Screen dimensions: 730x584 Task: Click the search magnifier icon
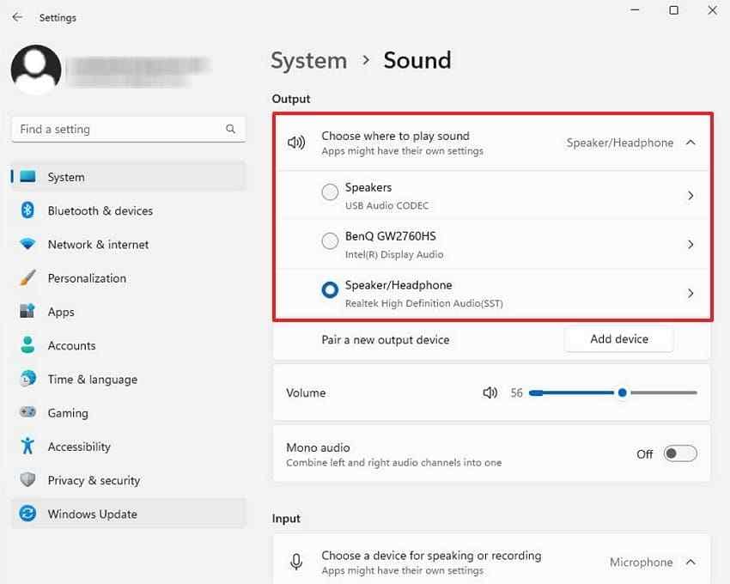[230, 129]
